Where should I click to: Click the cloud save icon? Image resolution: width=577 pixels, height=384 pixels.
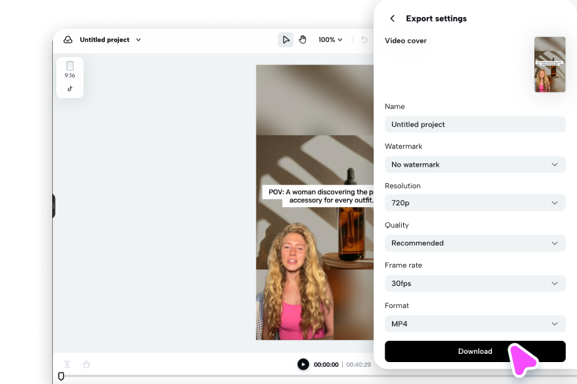tap(68, 40)
